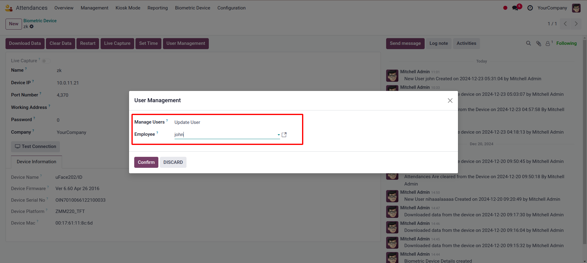Screen dimensions: 587x263
Task: Discard the User Management changes
Action: pos(173,162)
